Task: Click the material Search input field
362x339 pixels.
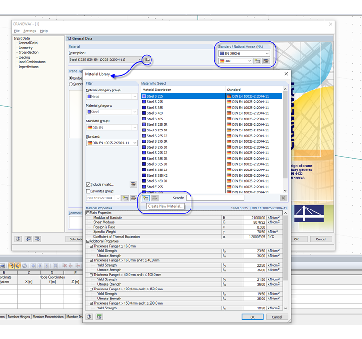Action: (215, 198)
